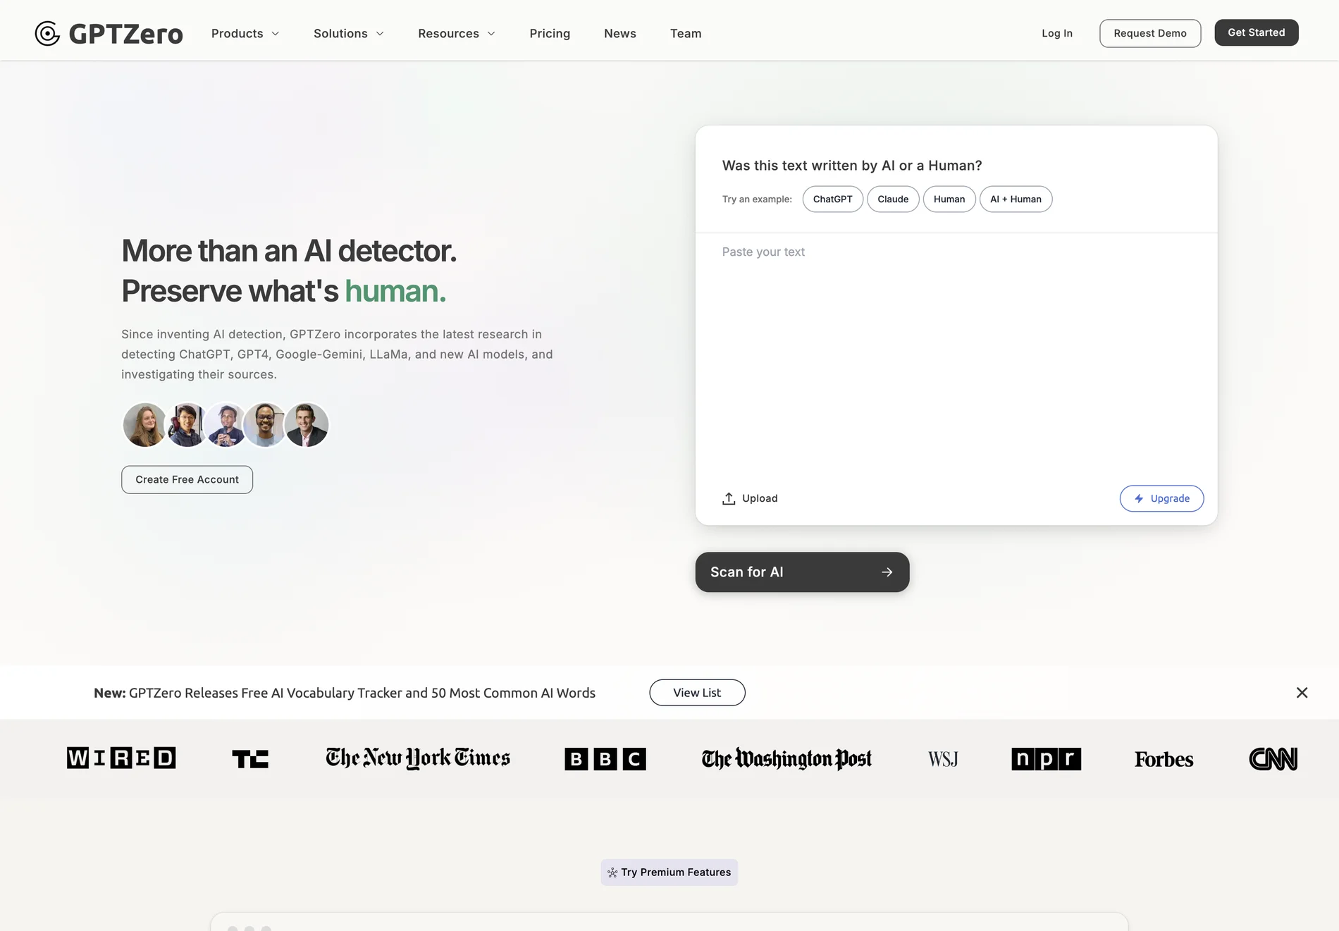Image resolution: width=1339 pixels, height=931 pixels.
Task: Click the WIRED logo
Action: (121, 758)
